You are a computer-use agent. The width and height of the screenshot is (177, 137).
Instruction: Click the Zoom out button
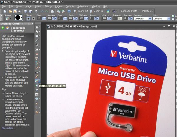tap(81, 11)
